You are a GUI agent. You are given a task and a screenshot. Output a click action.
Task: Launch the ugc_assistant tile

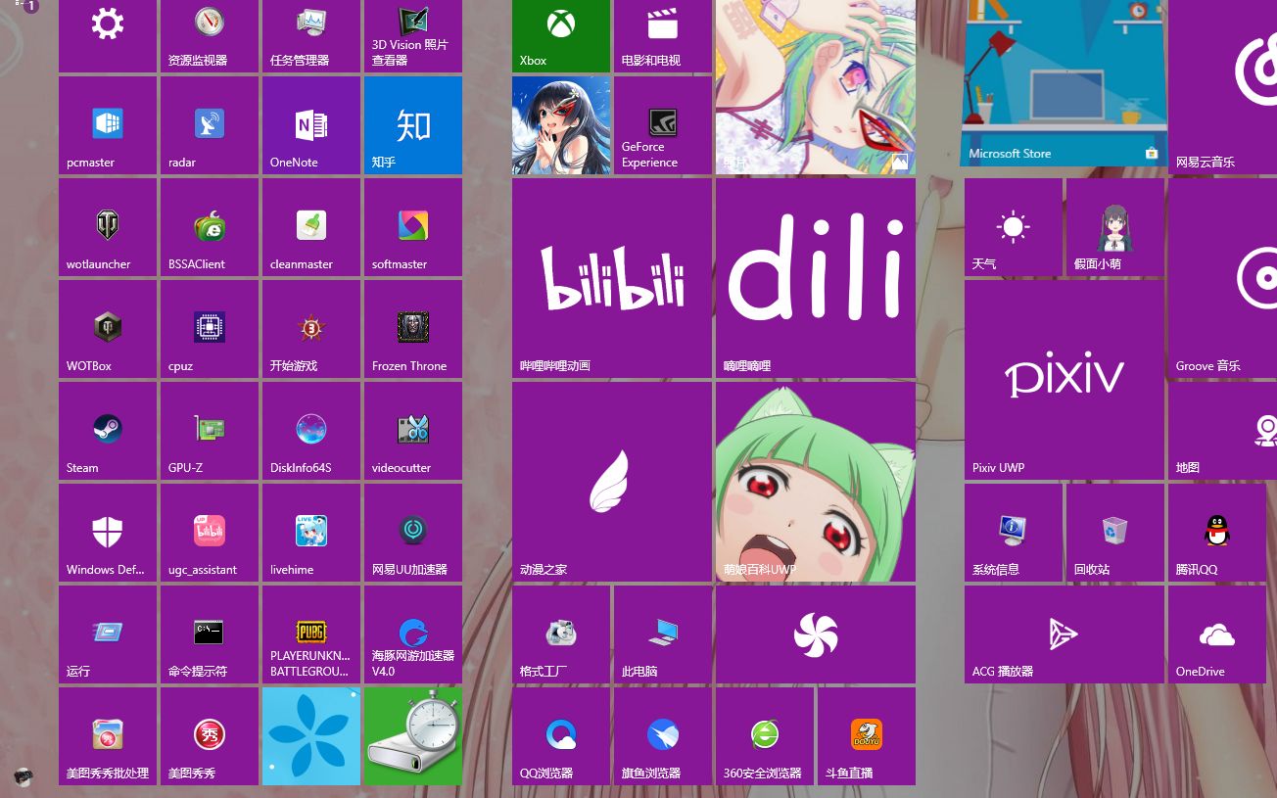210,533
